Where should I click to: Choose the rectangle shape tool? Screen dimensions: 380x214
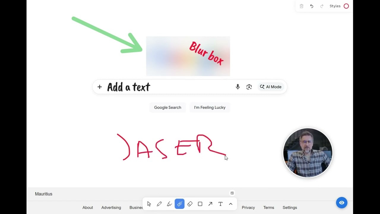pyautogui.click(x=200, y=204)
